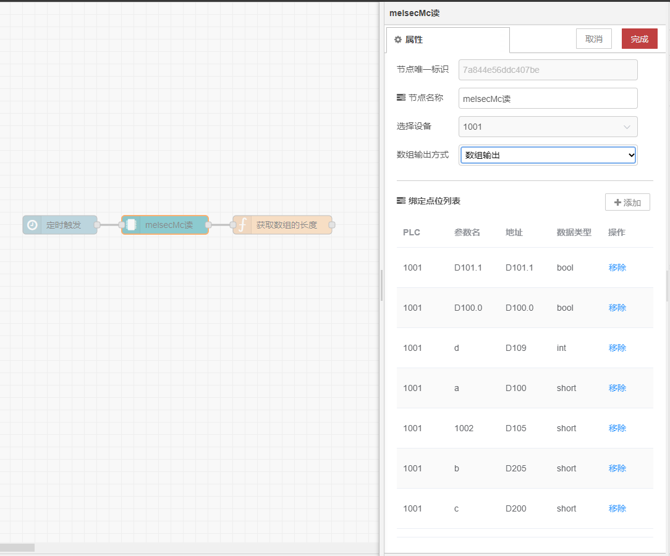The width and height of the screenshot is (670, 556).
Task: Remove the D205 short row
Action: pyautogui.click(x=617, y=468)
